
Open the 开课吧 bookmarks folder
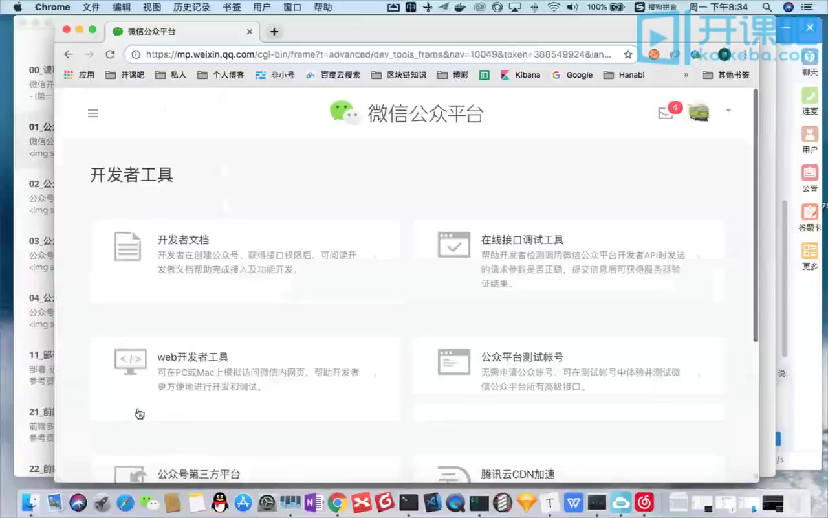coord(125,75)
